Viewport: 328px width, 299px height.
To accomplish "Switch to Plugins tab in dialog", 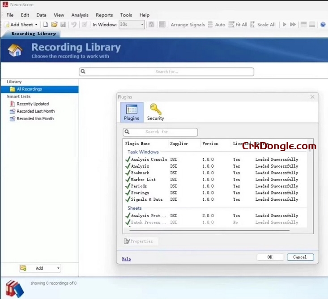I will (x=132, y=112).
